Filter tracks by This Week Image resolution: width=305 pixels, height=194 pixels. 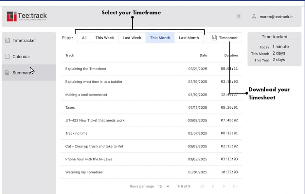[104, 38]
